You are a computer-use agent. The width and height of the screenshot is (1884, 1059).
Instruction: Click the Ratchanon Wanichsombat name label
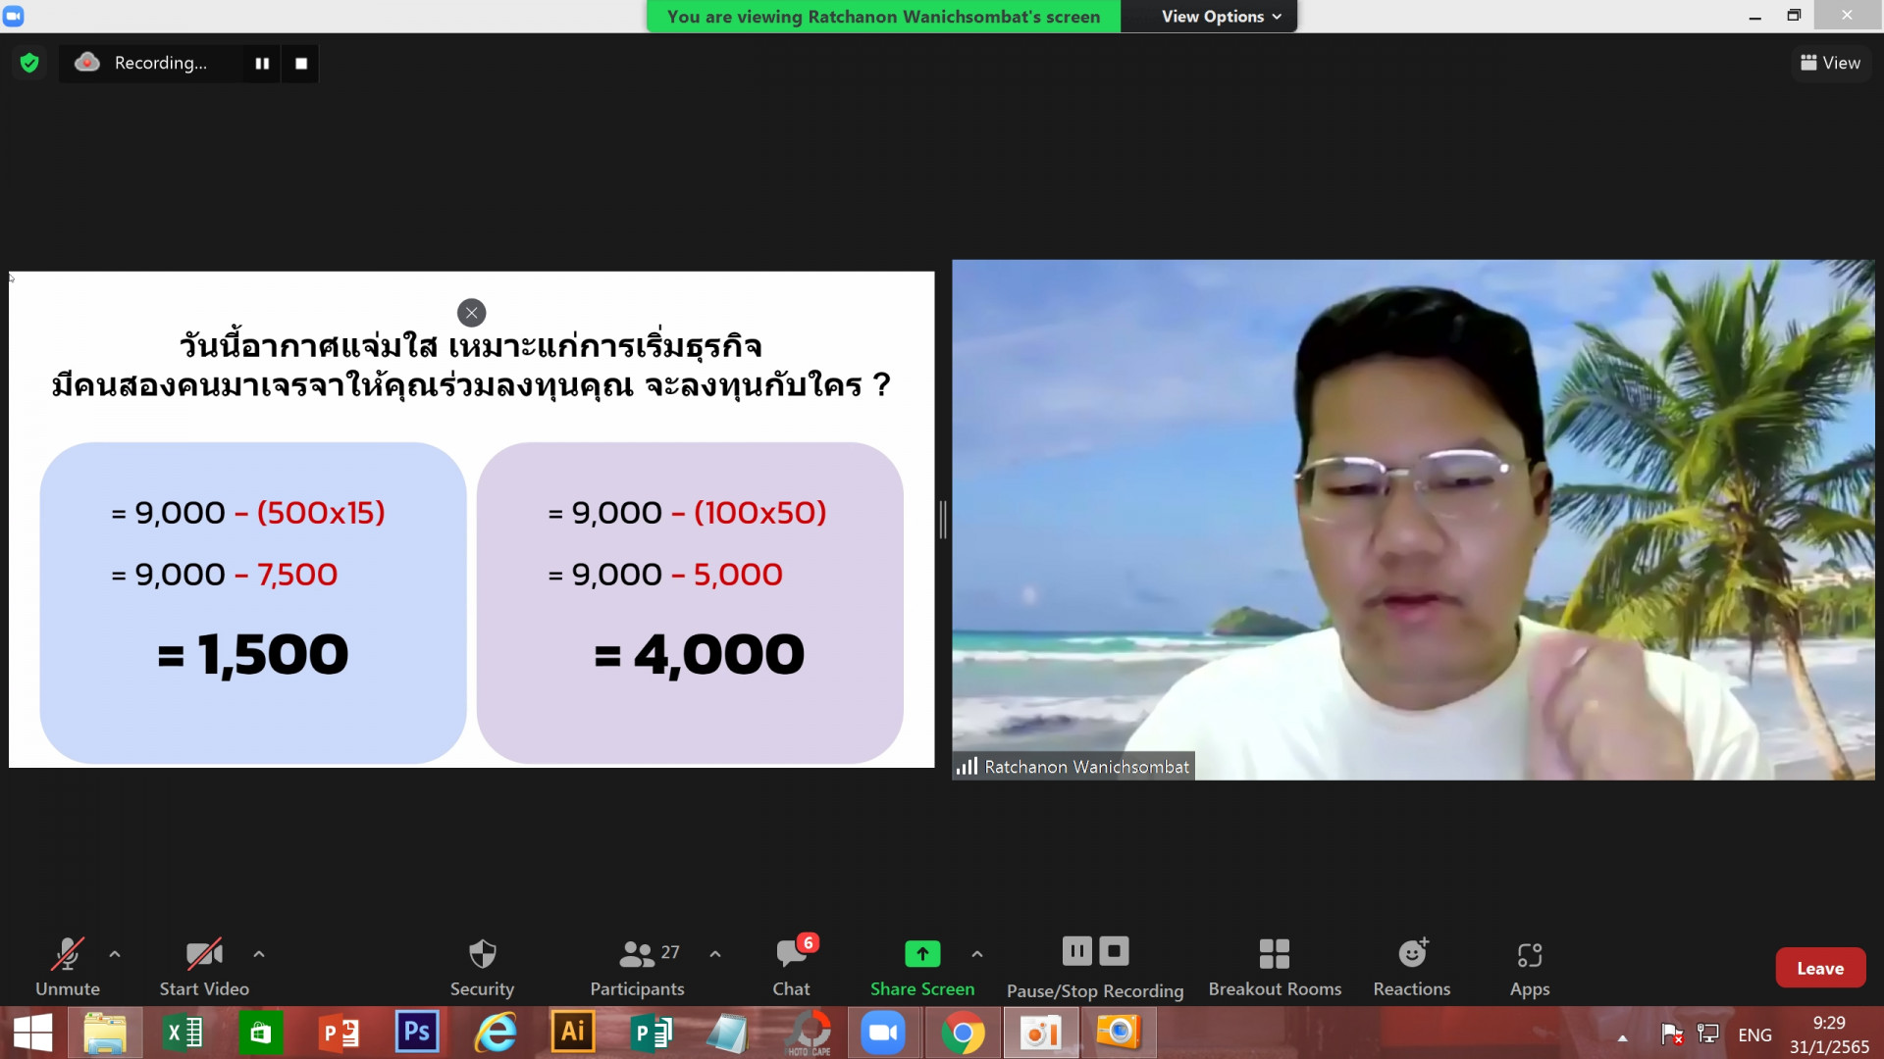[1086, 767]
